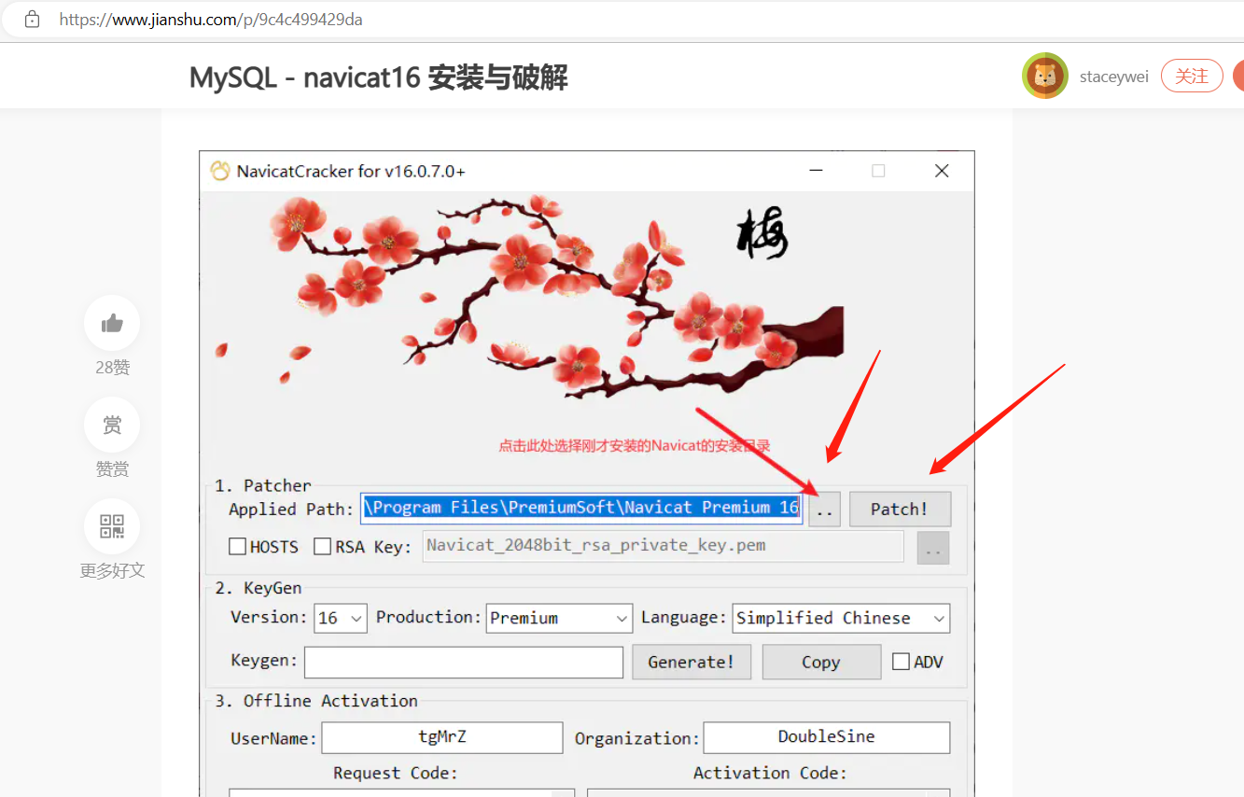The width and height of the screenshot is (1244, 797).
Task: Open the QR code 更多好文 icon
Action: point(112,526)
